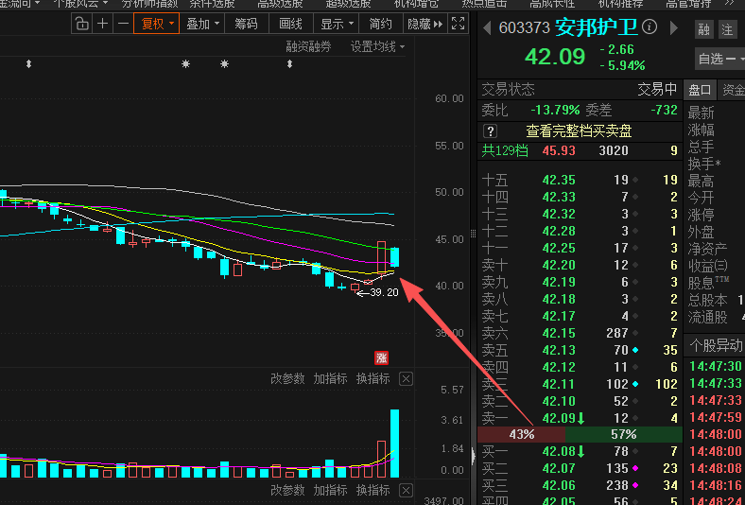The width and height of the screenshot is (745, 505).
Task: Click leftmost up-down arrow event marker
Action: 28,63
